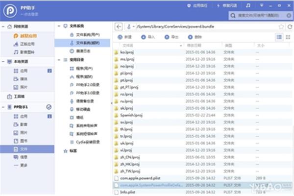
Task: Select the zh_TW.lproj folder
Action: (x=202, y=171)
